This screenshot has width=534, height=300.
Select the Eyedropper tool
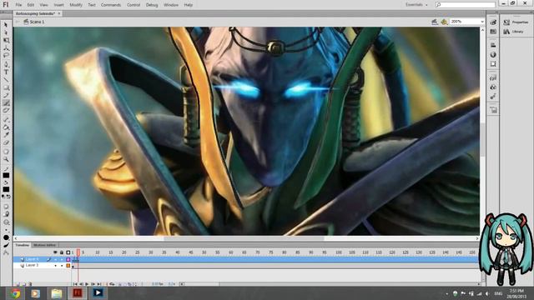coord(6,135)
